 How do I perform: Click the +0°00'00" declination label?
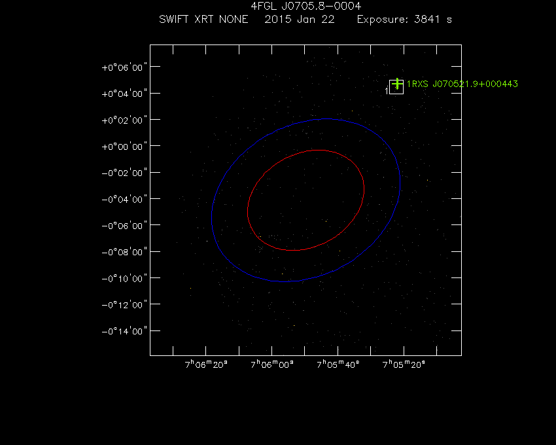tap(124, 147)
